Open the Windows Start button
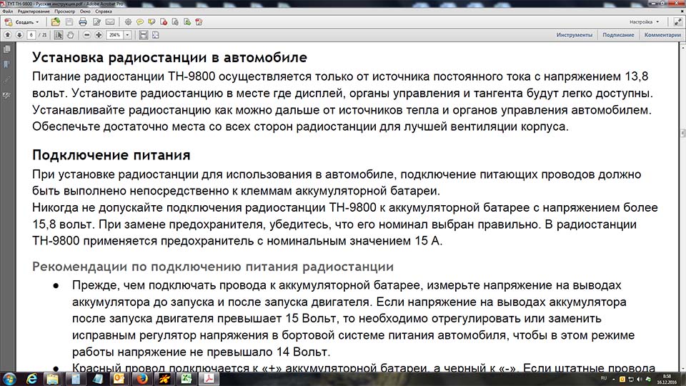Viewport: 686px width, 386px height. coord(9,379)
